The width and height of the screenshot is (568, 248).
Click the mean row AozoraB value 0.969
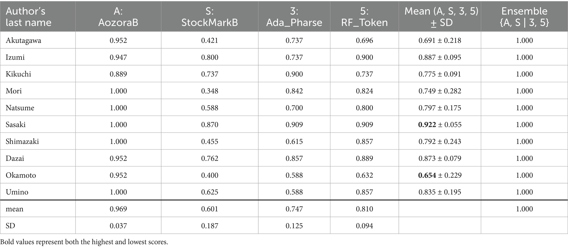click(x=118, y=209)
